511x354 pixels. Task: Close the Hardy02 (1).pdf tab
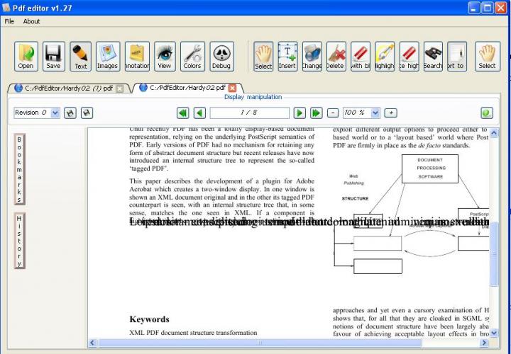120,88
